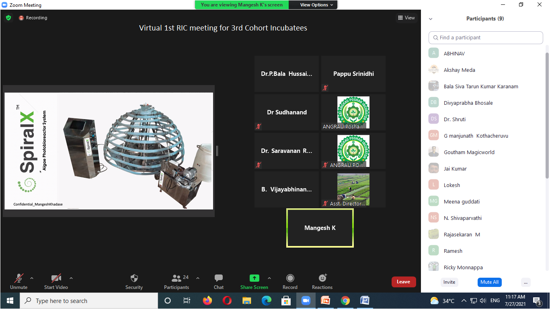The width and height of the screenshot is (550, 309).
Task: Open the Chat panel icon
Action: (219, 279)
